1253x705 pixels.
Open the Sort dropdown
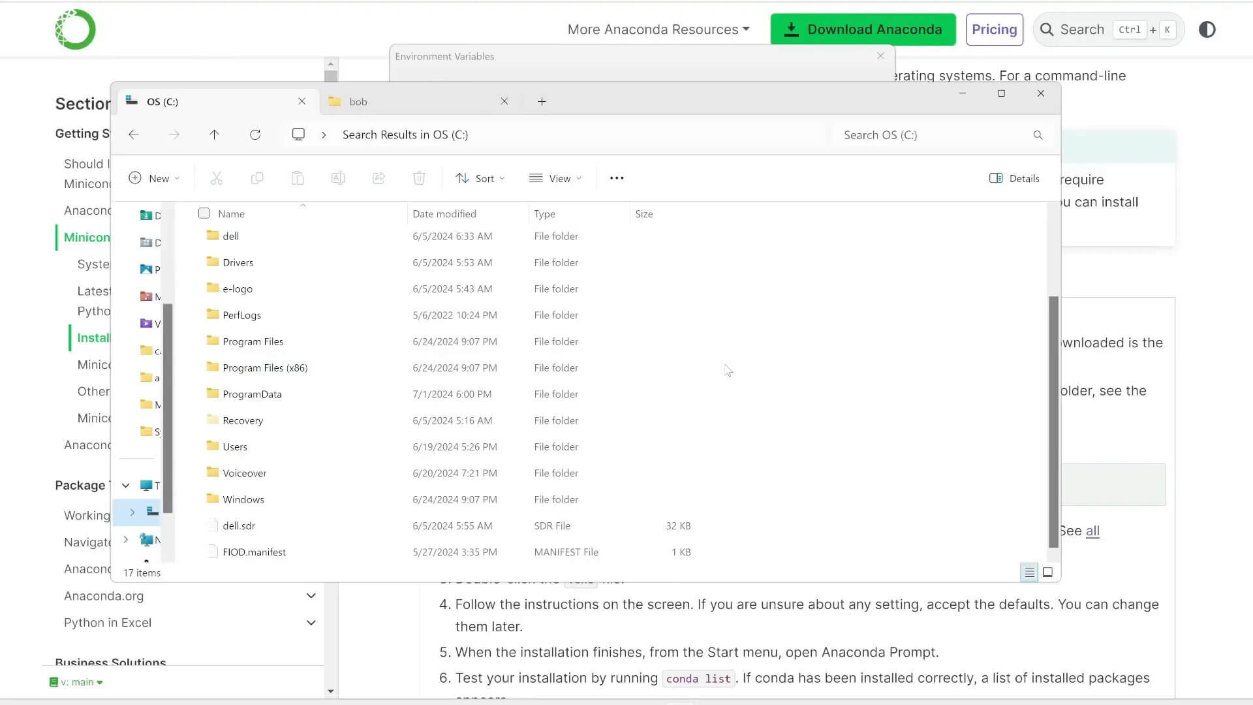point(480,178)
